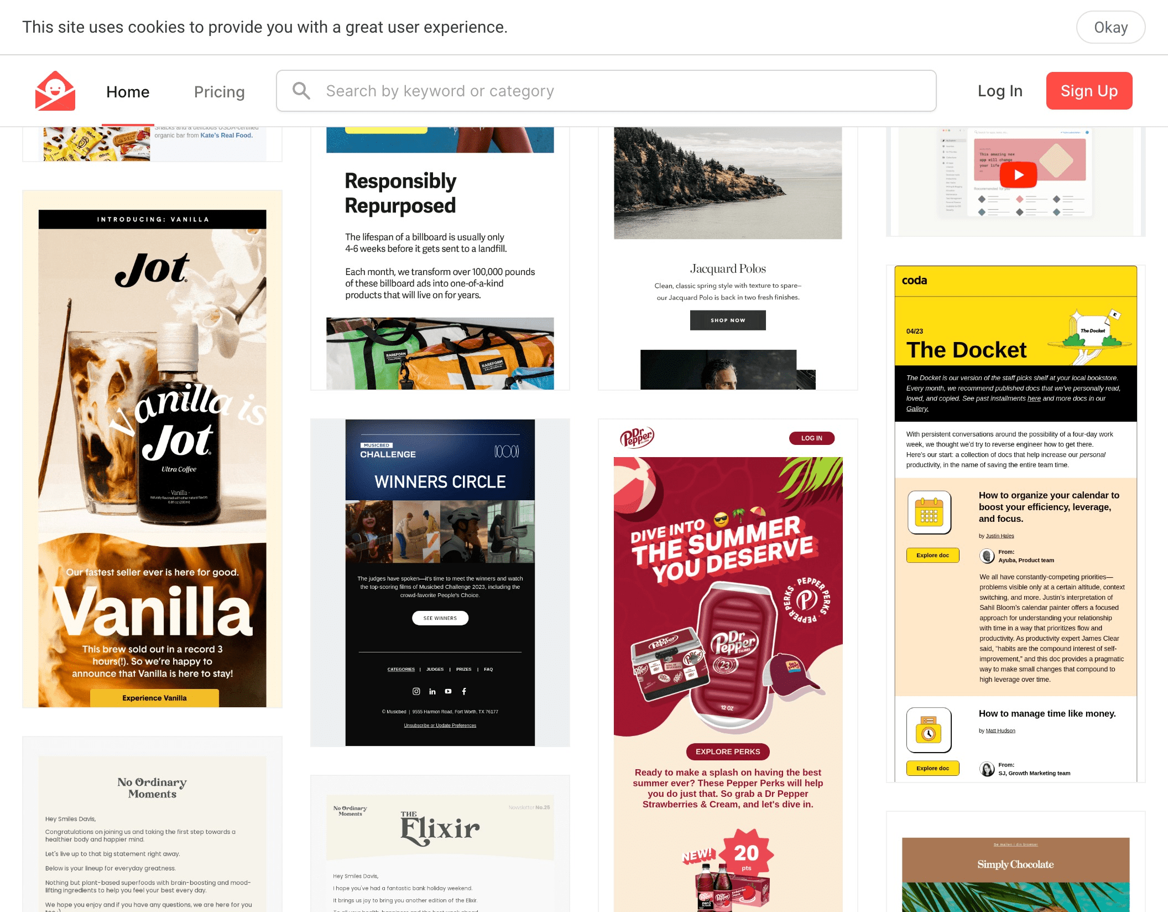The height and width of the screenshot is (912, 1168).
Task: Click the Facebook icon in Musicbed email
Action: click(x=464, y=691)
